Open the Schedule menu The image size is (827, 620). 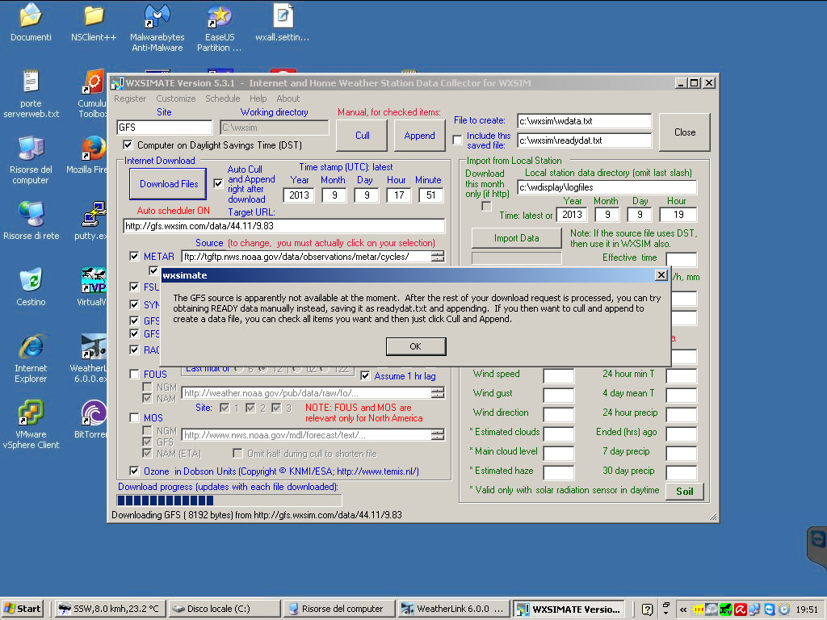click(x=223, y=98)
